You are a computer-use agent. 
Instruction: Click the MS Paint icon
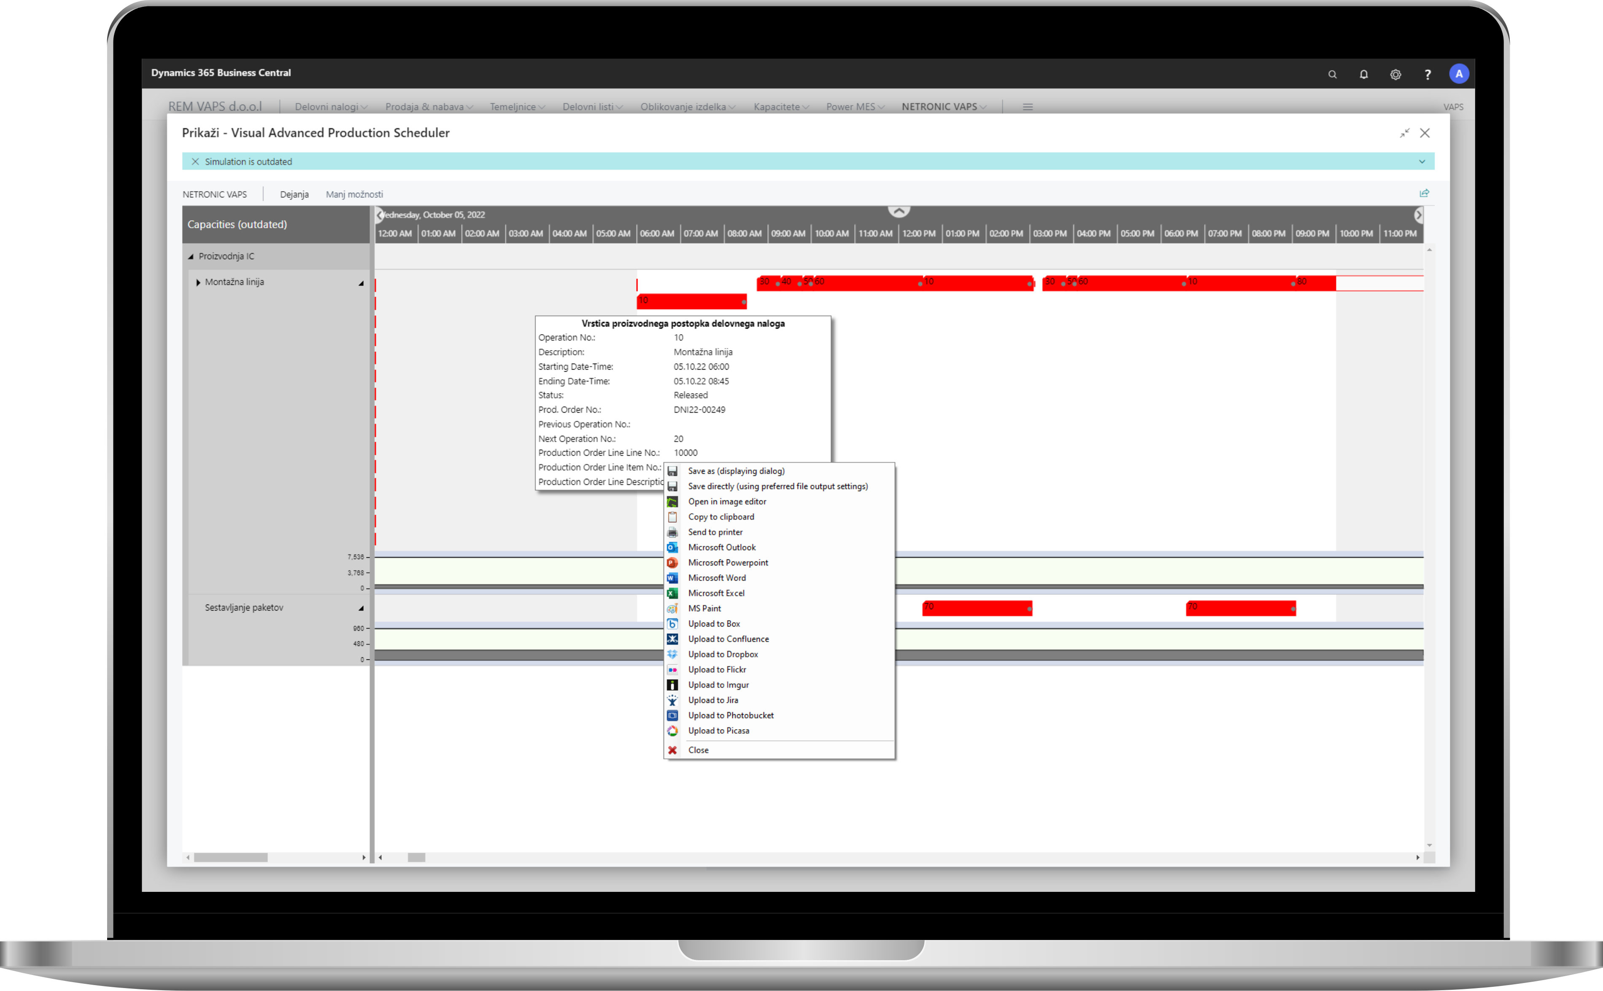(x=672, y=608)
